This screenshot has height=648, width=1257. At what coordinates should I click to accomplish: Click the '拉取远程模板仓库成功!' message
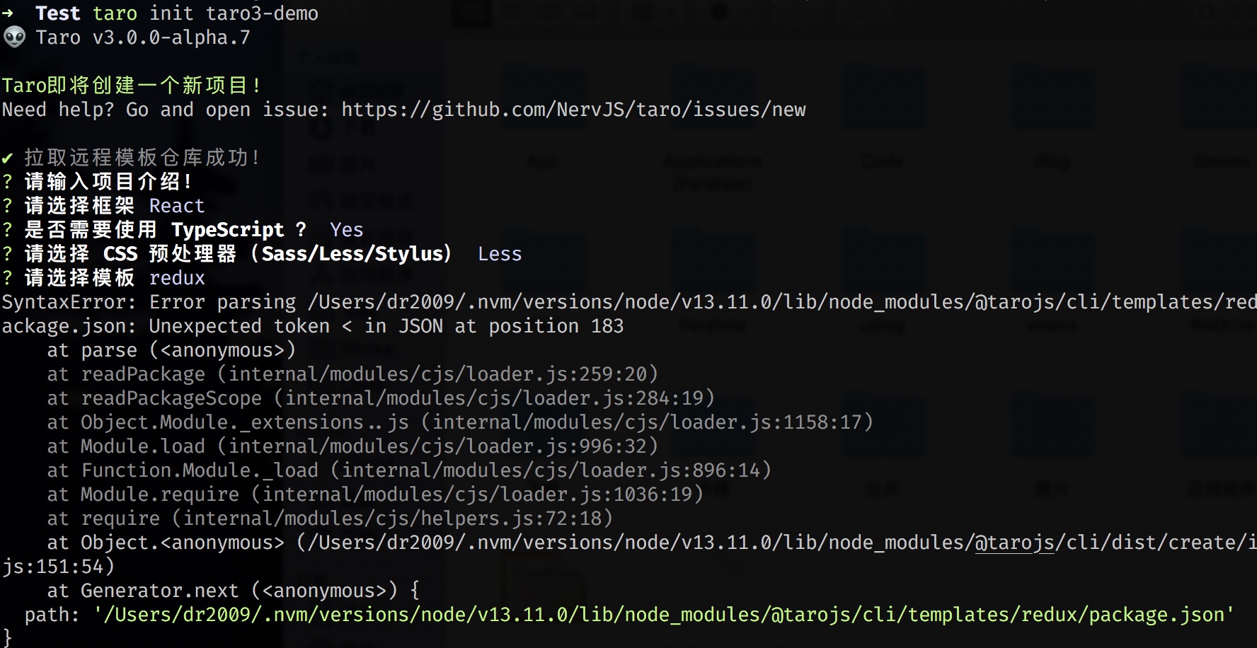click(142, 158)
